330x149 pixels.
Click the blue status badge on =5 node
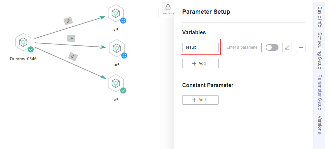tap(124, 55)
